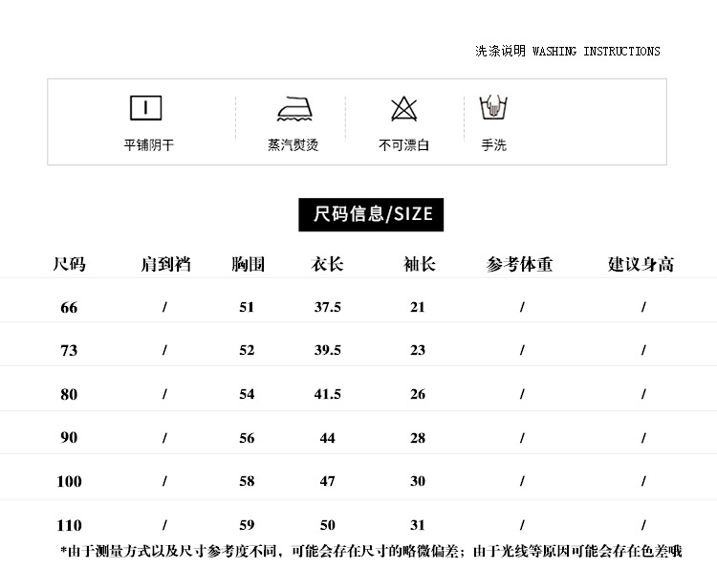Image resolution: width=717 pixels, height=569 pixels.
Task: Click the hand wash basin icon
Action: (x=493, y=107)
